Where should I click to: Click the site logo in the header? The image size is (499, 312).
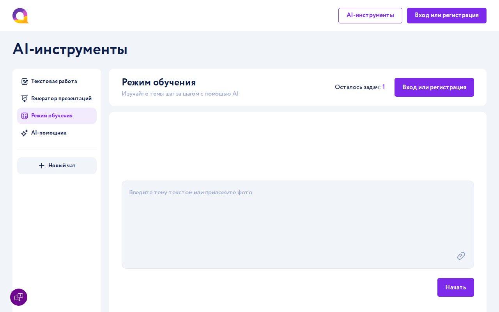point(21,16)
